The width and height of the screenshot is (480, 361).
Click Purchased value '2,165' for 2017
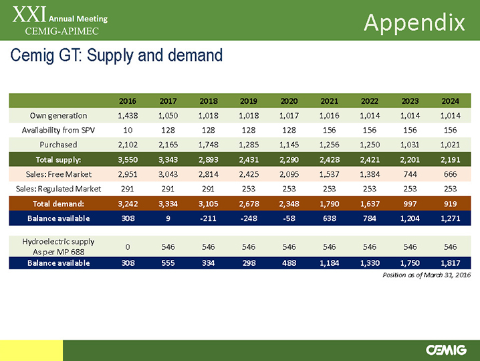click(168, 145)
